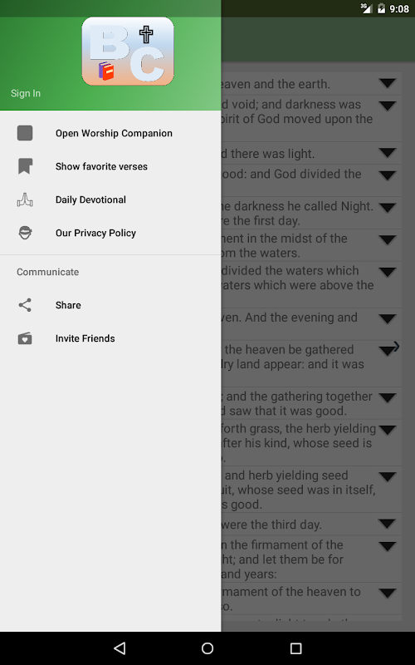Tap the recent apps square button
Screen dimensions: 415x665
[295, 648]
